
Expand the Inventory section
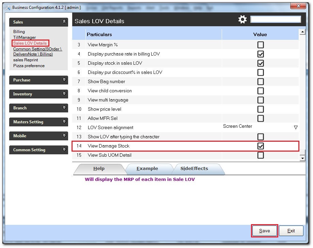(64, 93)
